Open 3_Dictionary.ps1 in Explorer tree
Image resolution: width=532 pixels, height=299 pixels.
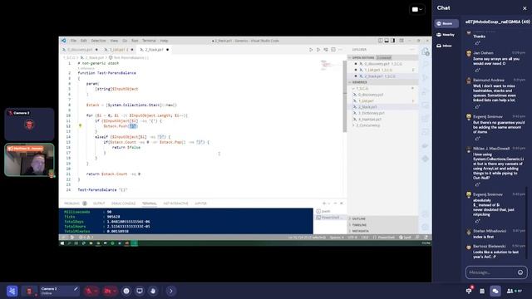pos(382,113)
